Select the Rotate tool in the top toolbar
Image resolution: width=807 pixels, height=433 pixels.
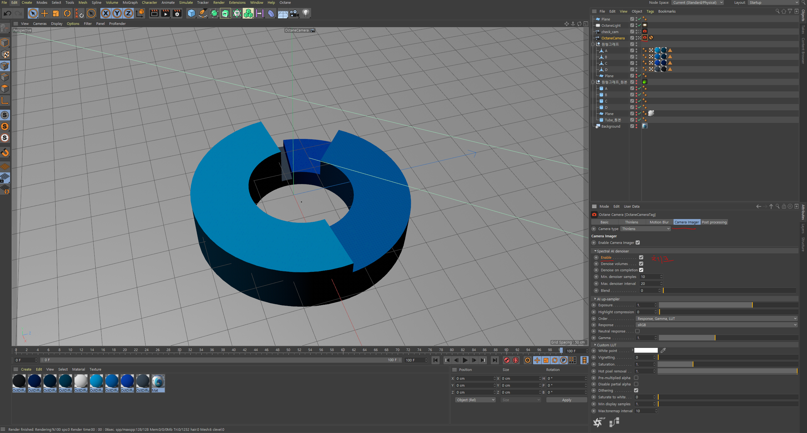(x=67, y=13)
